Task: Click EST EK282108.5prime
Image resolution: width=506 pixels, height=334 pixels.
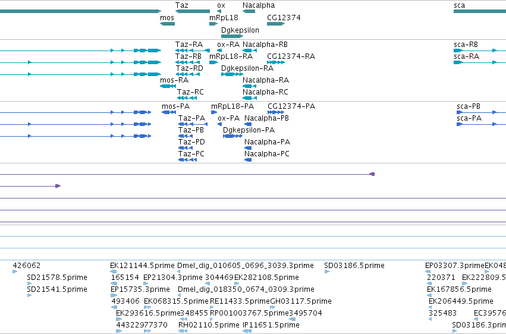Action: coord(266,278)
